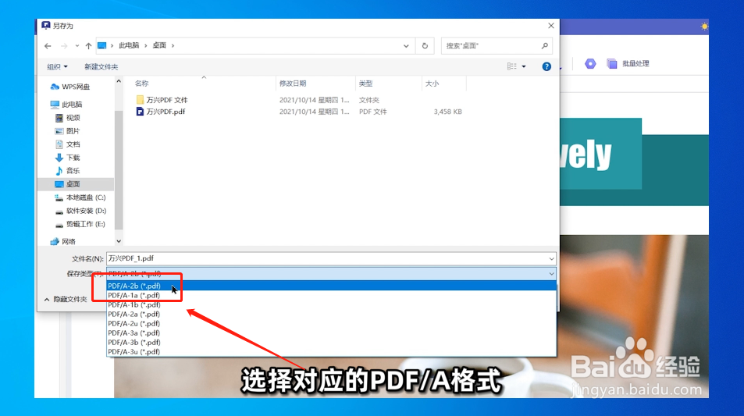Click the 文件名 input field
The width and height of the screenshot is (744, 416).
[331, 258]
